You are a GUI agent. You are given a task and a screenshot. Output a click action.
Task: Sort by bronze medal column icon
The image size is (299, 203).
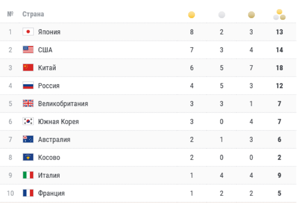tap(251, 15)
